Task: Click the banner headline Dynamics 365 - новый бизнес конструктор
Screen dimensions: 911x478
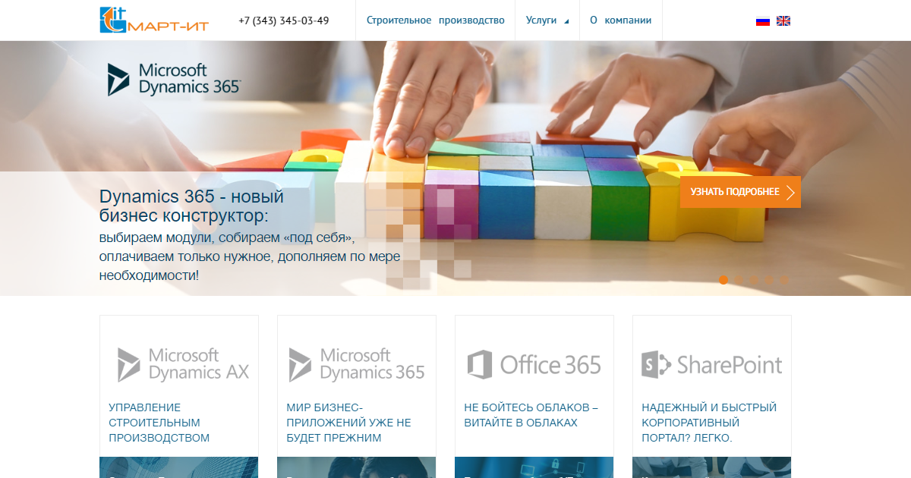Action: [192, 206]
